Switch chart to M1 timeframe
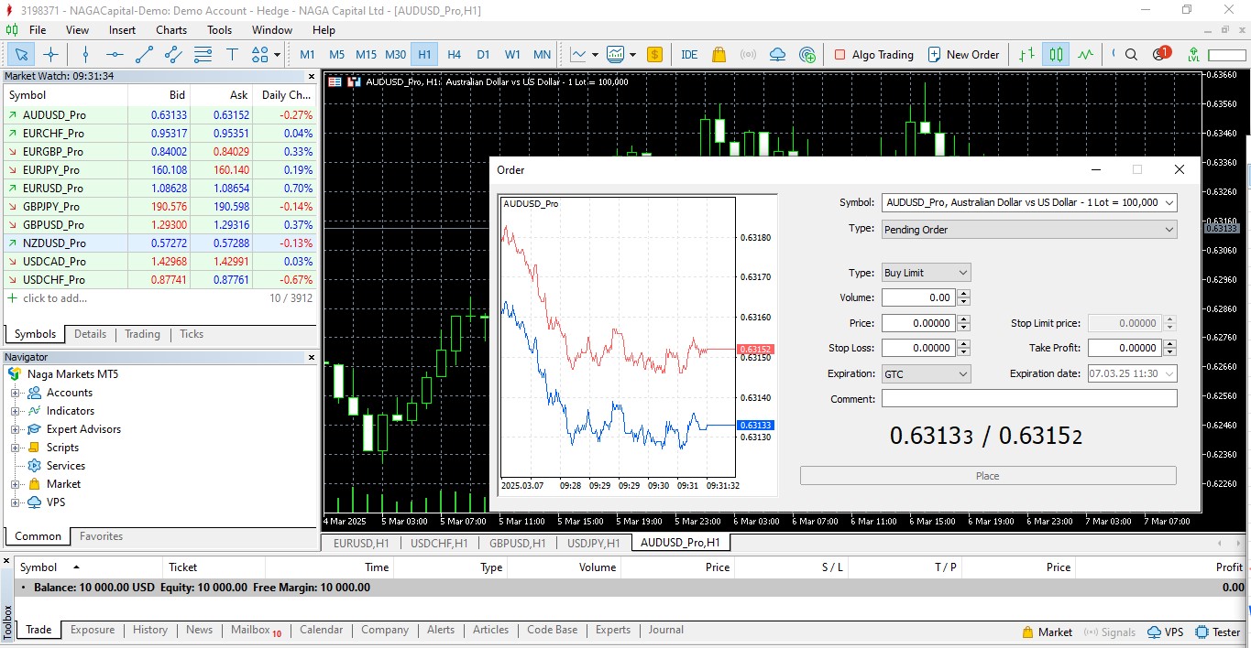 click(307, 55)
